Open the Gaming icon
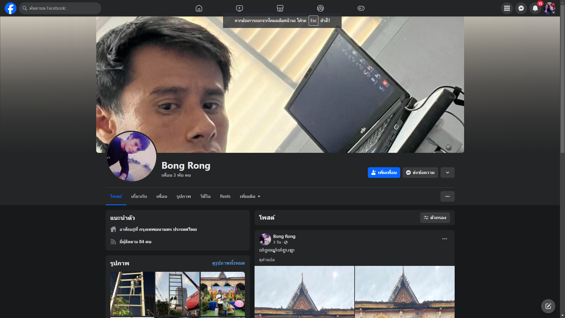 [361, 8]
